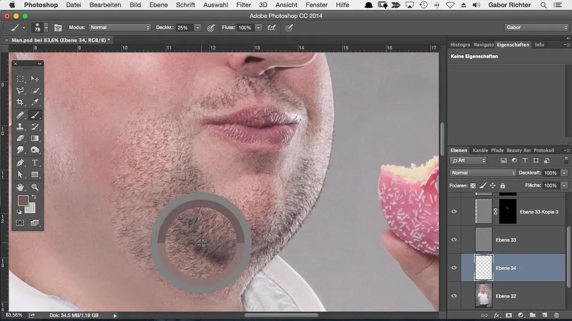Select the Path Selection tool

(x=20, y=174)
